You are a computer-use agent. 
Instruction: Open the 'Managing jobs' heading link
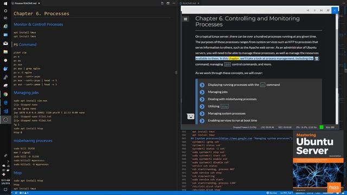(26, 93)
